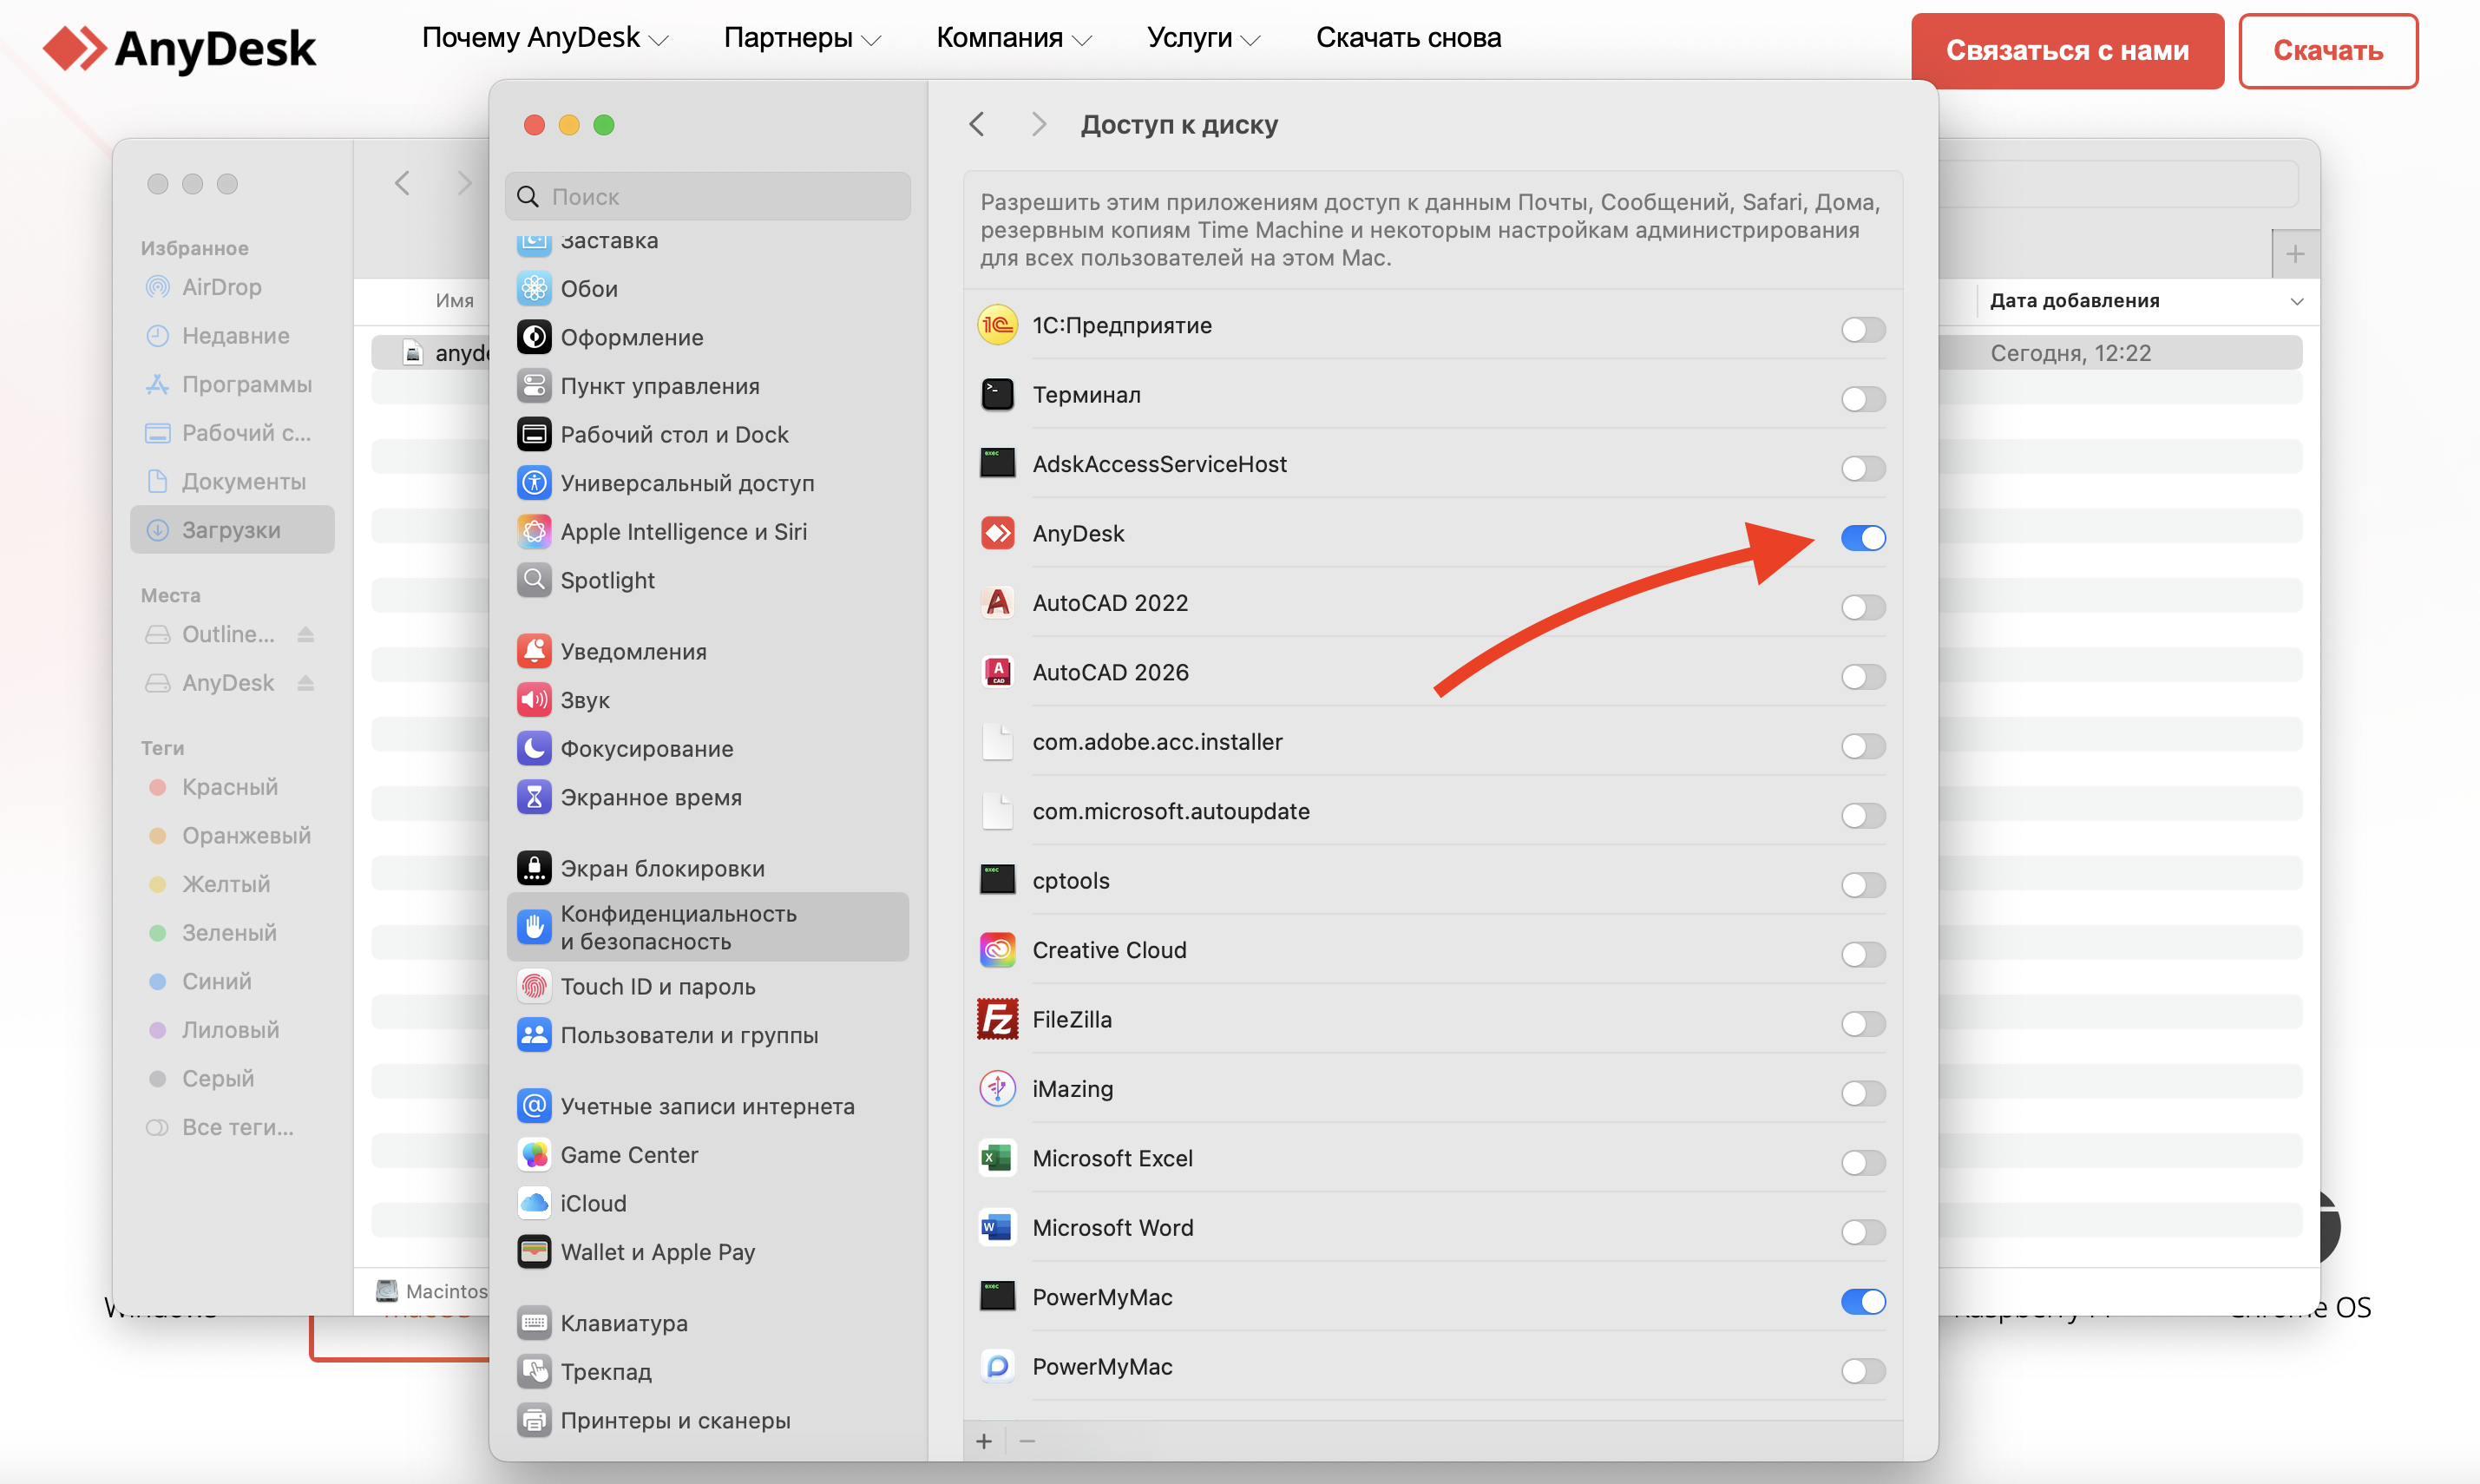Open Пользователи и группы settings
The image size is (2480, 1484).
708,1035
